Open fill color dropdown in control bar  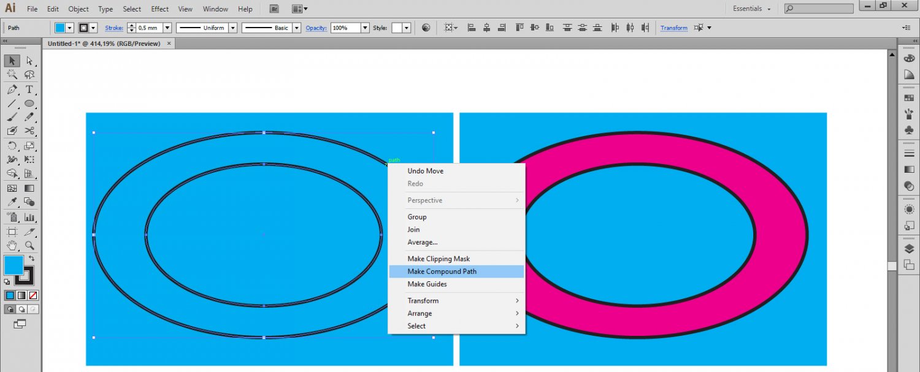coord(69,28)
